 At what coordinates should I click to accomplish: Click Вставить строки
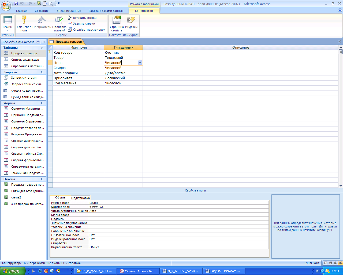coord(82,18)
